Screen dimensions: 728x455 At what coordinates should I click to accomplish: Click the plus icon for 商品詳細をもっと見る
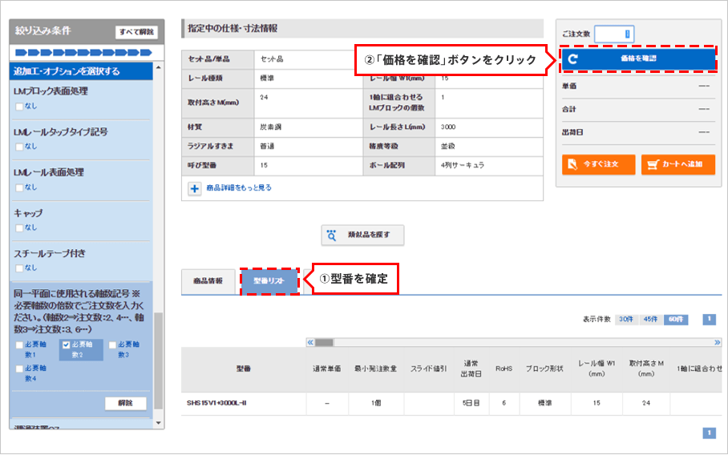click(x=195, y=188)
